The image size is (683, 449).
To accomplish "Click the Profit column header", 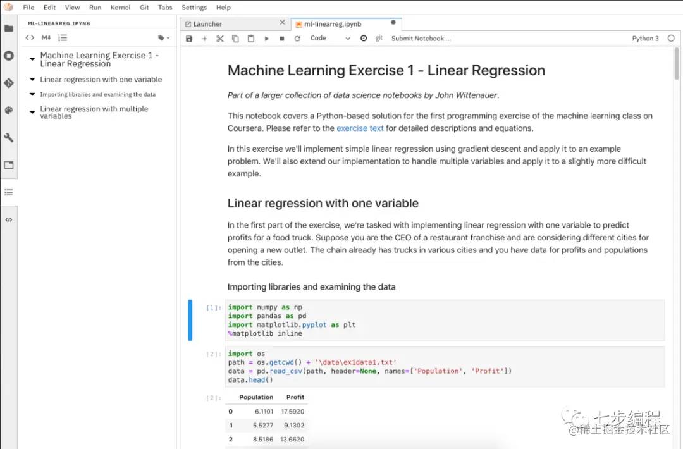I will coord(295,397).
